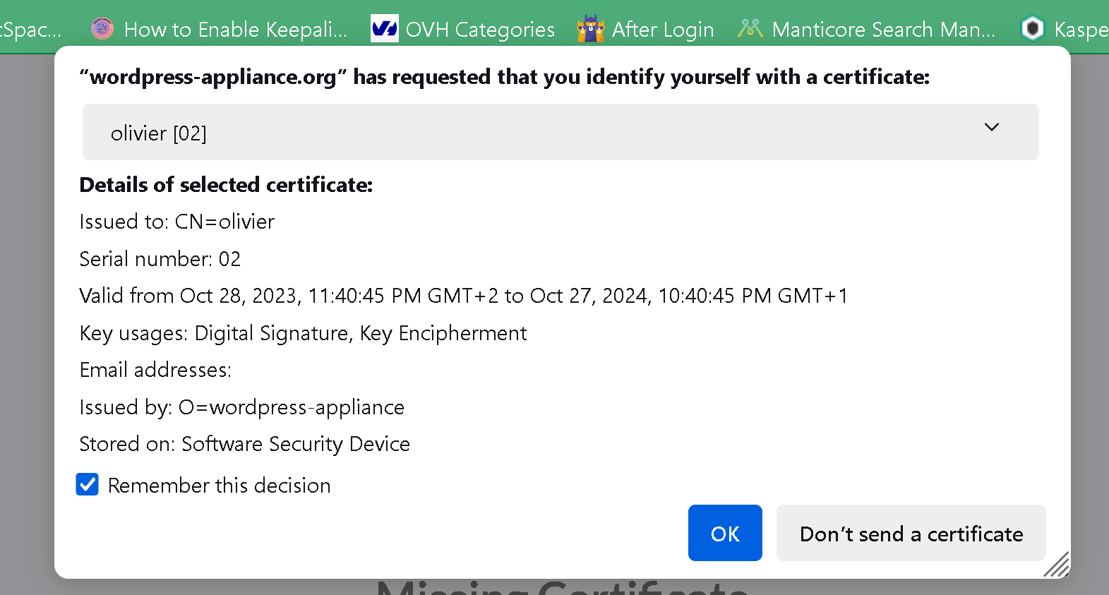Click the Kaspersky hexagon bookmark icon
Viewport: 1109px width, 595px height.
(1033, 29)
